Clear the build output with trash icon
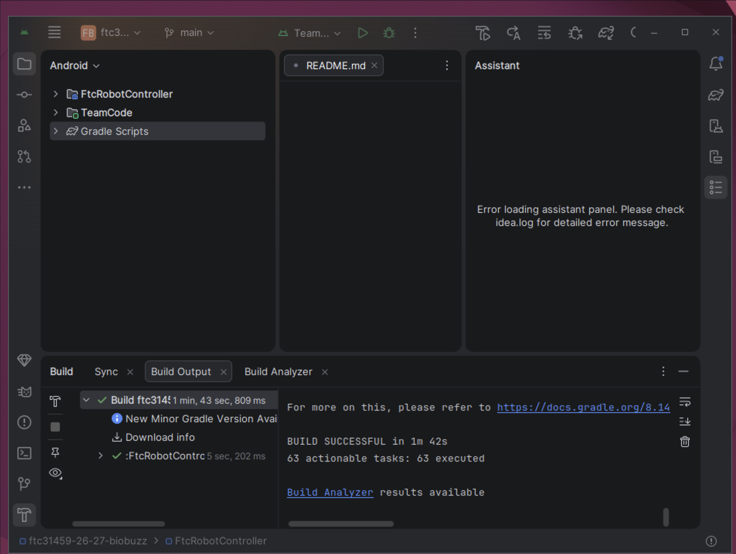Screen dimensions: 736x554 pos(685,442)
